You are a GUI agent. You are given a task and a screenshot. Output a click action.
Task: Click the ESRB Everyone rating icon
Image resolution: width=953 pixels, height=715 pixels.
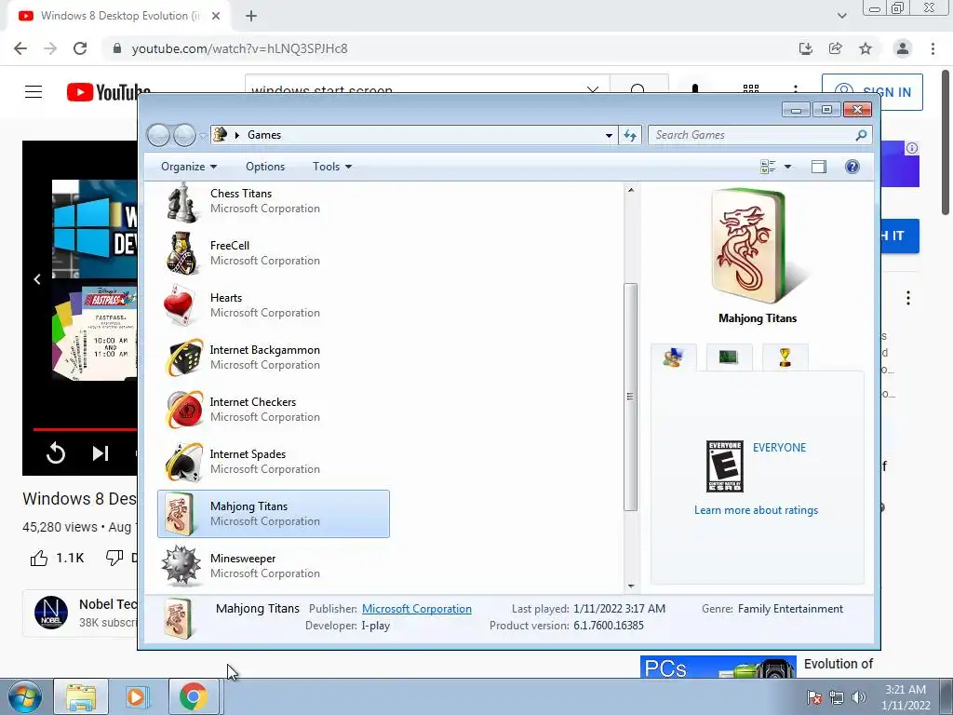point(724,466)
